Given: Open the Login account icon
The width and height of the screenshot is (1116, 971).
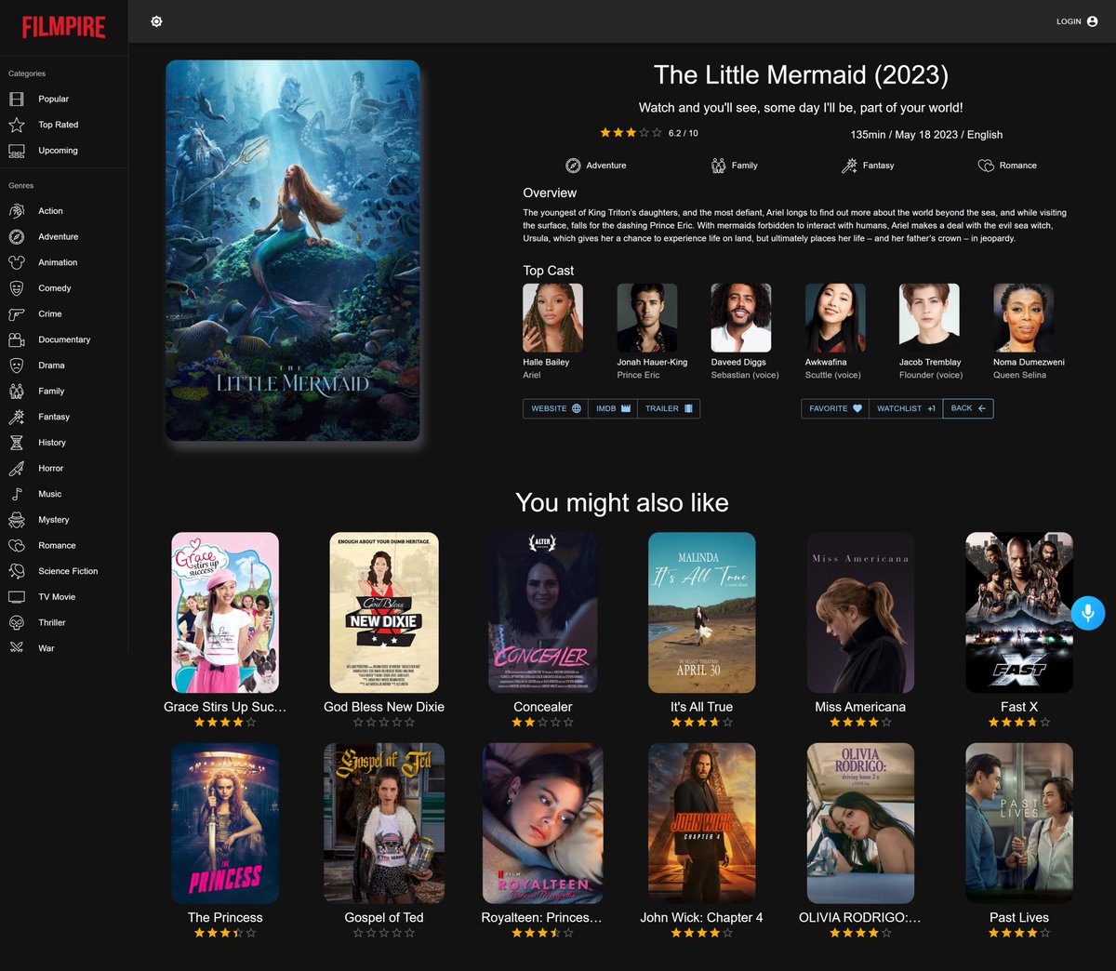Looking at the screenshot, I should pyautogui.click(x=1092, y=21).
